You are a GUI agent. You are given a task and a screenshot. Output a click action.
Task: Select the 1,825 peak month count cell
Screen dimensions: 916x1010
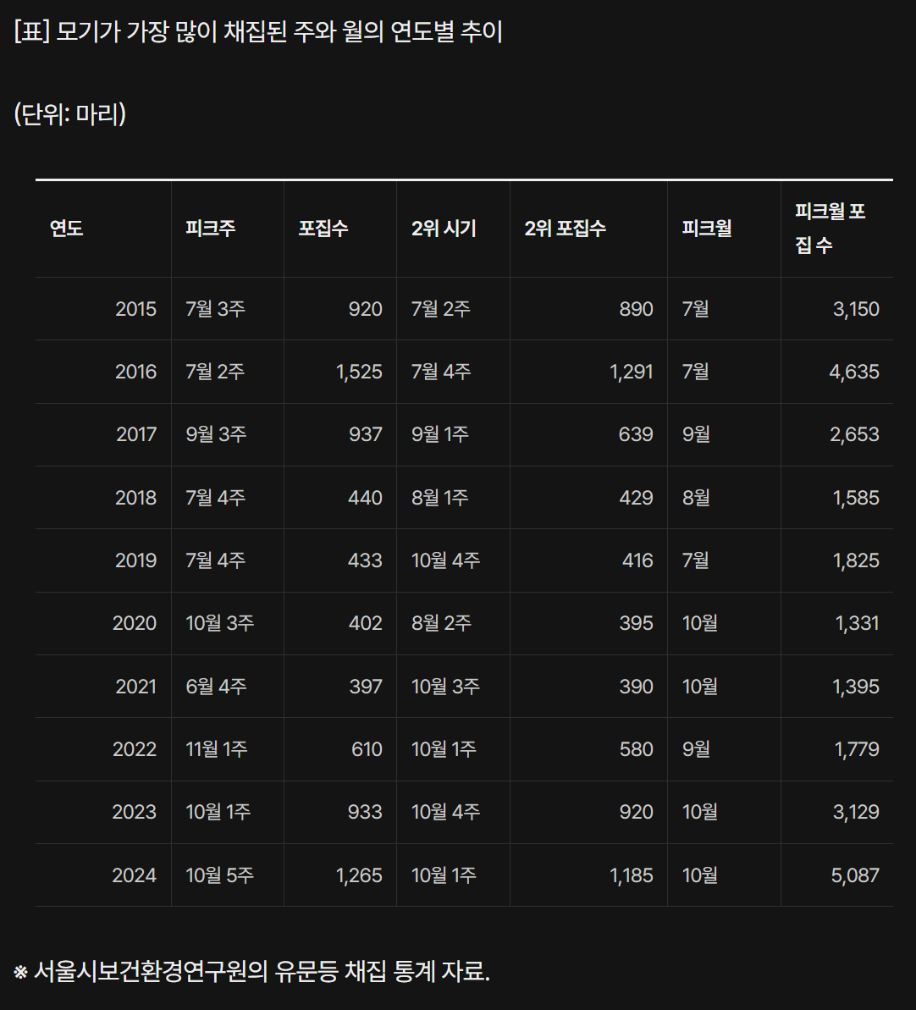pyautogui.click(x=856, y=560)
